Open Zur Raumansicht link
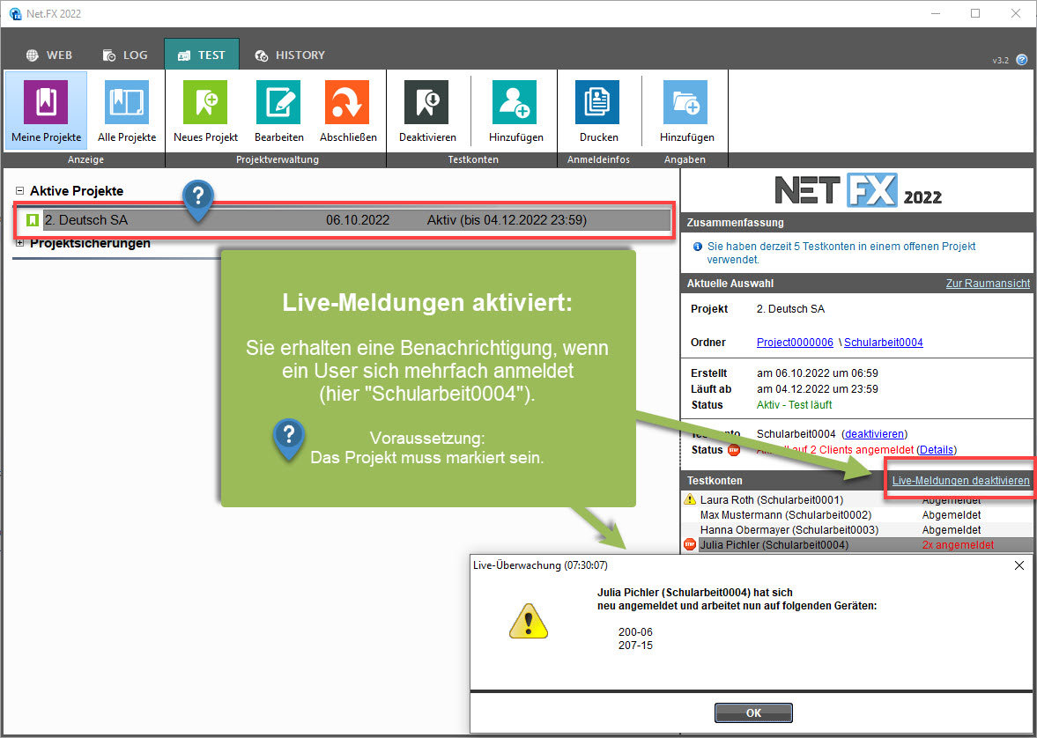 [x=988, y=283]
